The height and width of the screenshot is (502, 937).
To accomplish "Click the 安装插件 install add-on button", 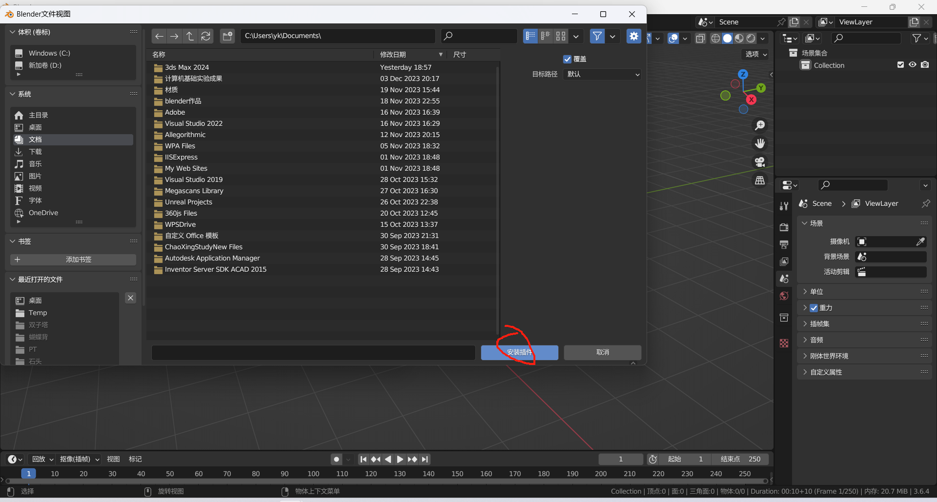I will (x=519, y=352).
